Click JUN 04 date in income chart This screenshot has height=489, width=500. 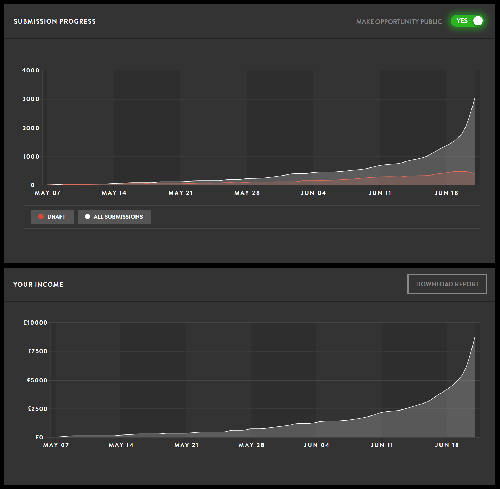[316, 445]
